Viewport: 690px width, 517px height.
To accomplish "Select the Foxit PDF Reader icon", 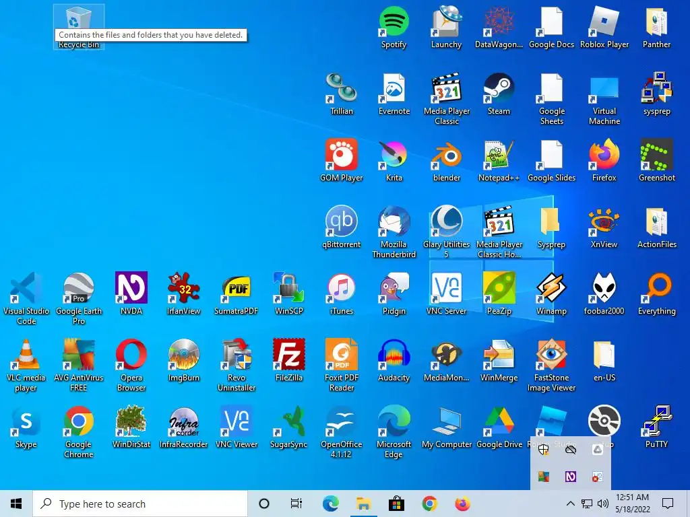I will 342,366.
